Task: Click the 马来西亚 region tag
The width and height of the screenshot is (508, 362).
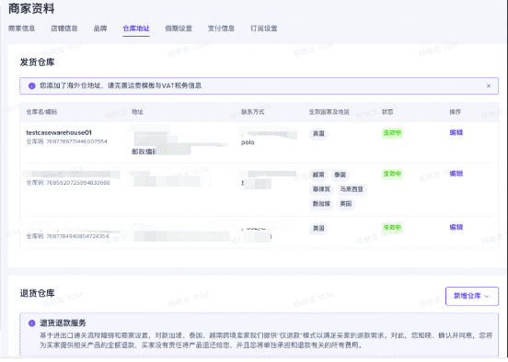Action: (352, 189)
